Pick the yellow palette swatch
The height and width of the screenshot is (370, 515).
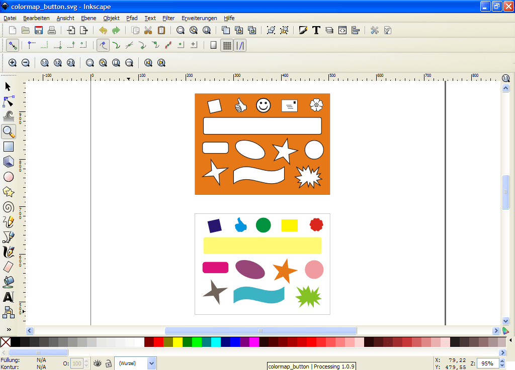click(178, 342)
